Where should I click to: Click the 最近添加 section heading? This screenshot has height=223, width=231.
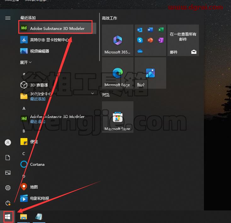pyautogui.click(x=28, y=18)
